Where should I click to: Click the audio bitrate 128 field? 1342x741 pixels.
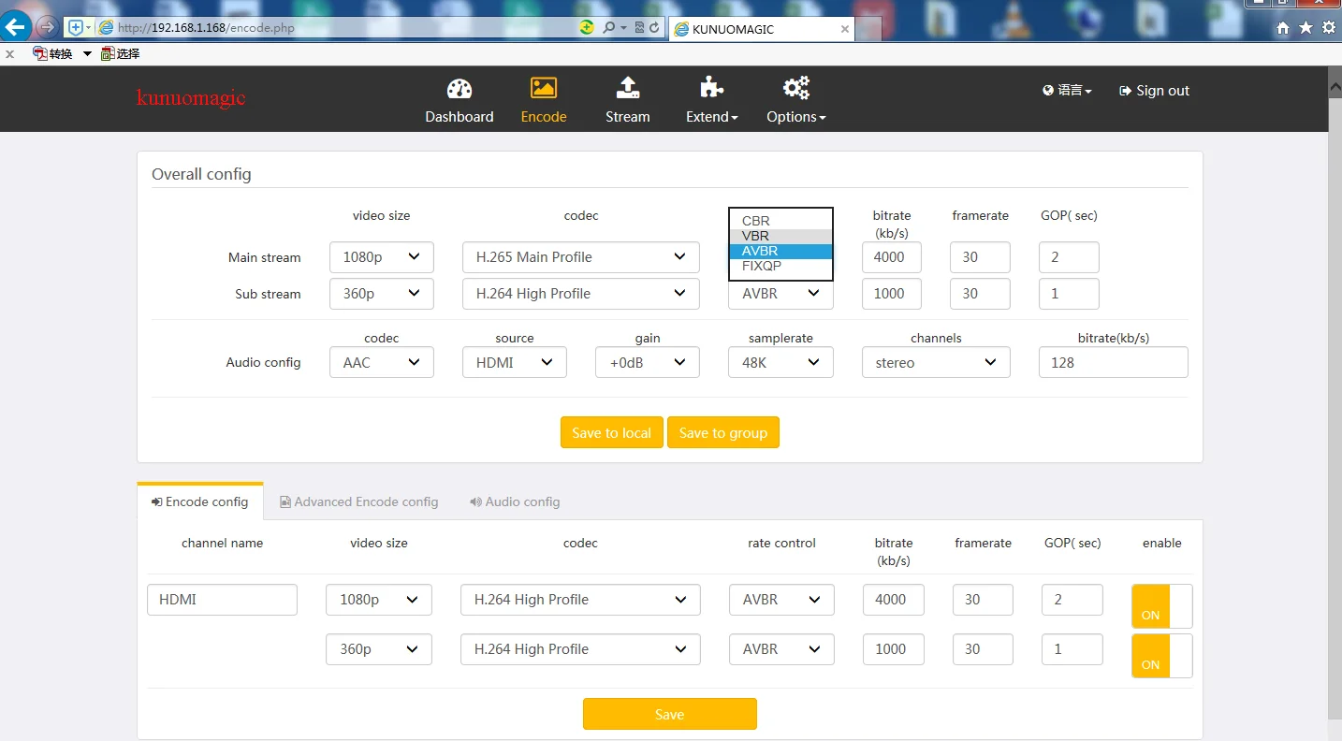[1114, 362]
